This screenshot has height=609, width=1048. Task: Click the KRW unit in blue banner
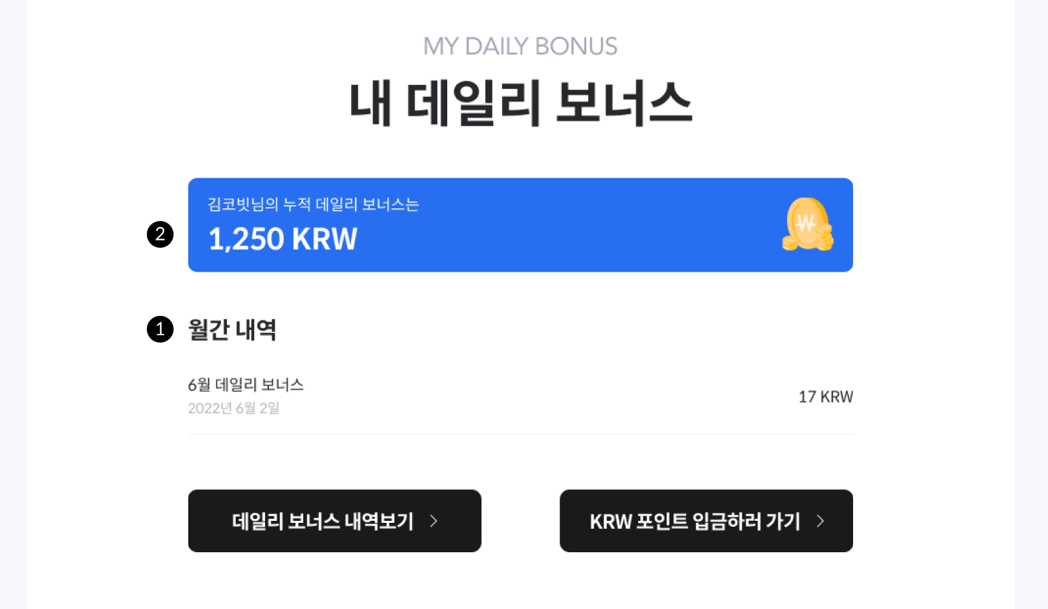click(x=325, y=239)
